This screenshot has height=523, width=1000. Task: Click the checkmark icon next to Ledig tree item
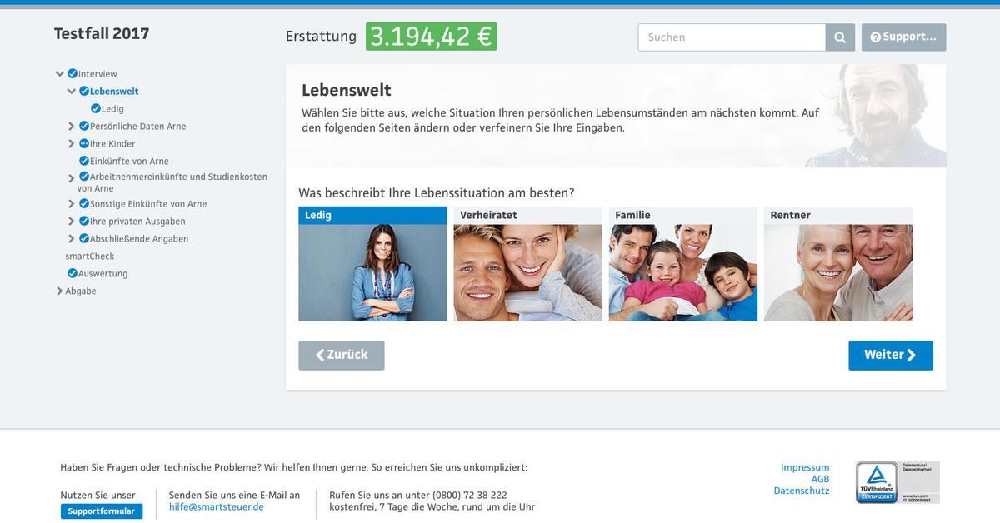pyautogui.click(x=96, y=109)
